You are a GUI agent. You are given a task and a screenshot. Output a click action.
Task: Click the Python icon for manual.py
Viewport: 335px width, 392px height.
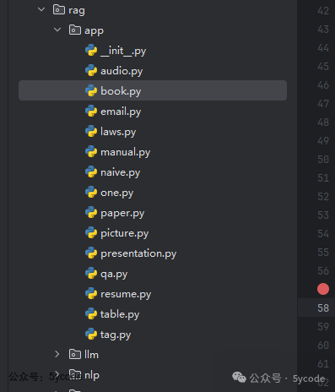pyautogui.click(x=91, y=152)
